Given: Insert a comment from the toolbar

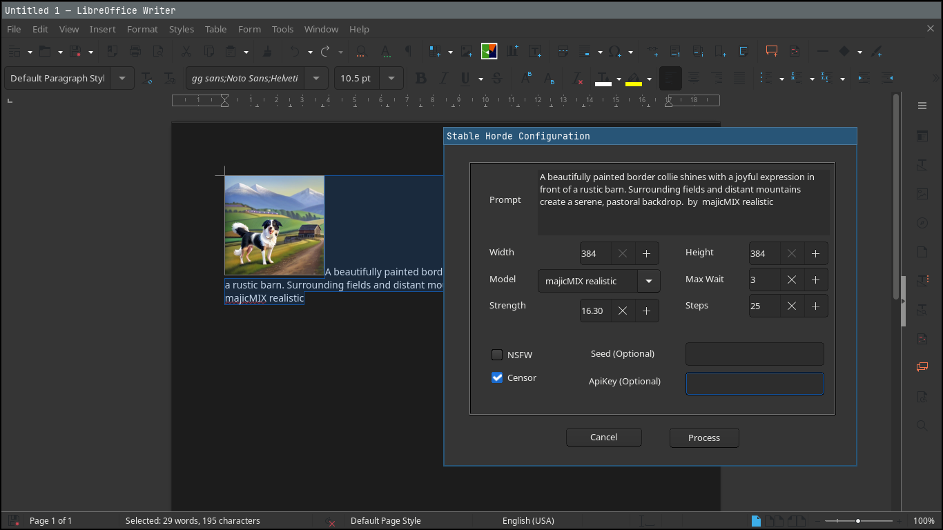Looking at the screenshot, I should coord(771,51).
